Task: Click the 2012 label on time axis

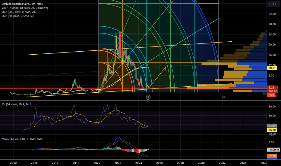Action: pos(13,163)
